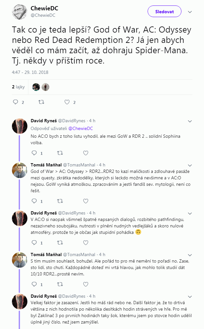The height and width of the screenshot is (329, 204).
Task: Like Tomáš Maňhal's God of War reply
Action: (85, 201)
